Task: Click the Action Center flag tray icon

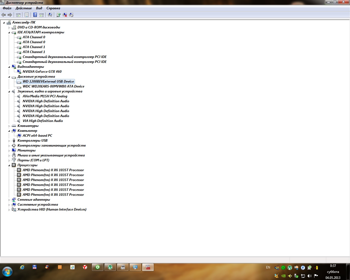Action: pos(316,276)
